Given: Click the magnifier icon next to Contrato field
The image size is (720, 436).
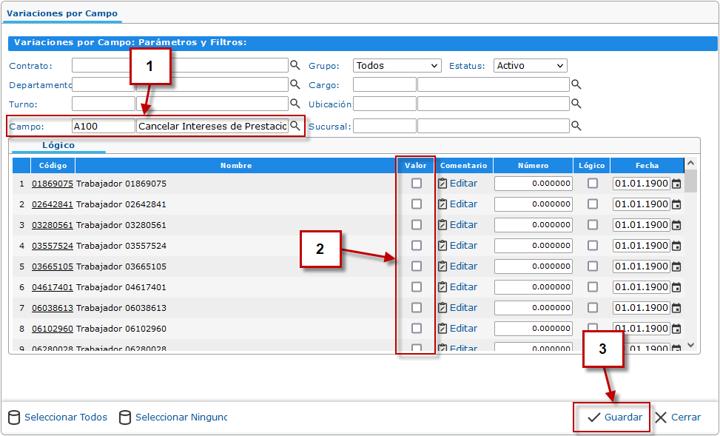Looking at the screenshot, I should (295, 64).
